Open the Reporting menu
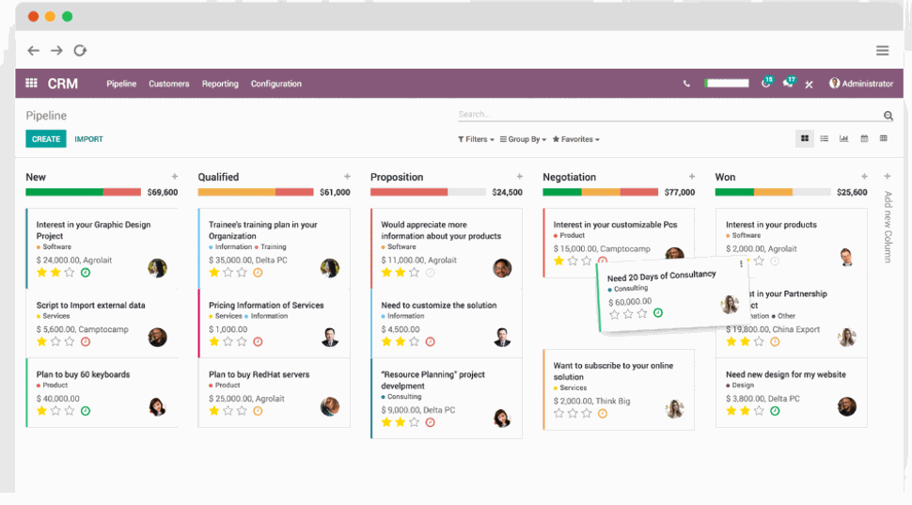Viewport: 912px width, 505px height. (x=220, y=84)
